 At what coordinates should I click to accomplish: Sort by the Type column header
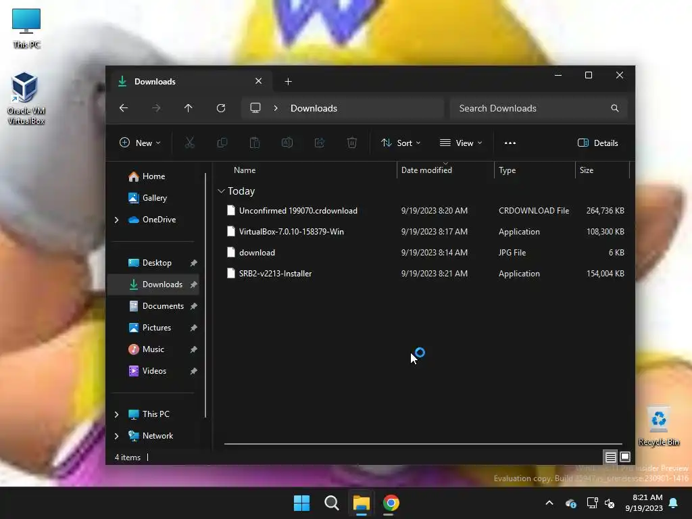pos(535,170)
